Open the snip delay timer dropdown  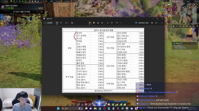[72, 23]
